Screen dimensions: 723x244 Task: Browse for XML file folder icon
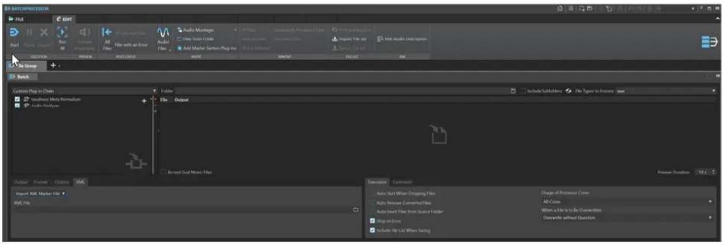356,210
